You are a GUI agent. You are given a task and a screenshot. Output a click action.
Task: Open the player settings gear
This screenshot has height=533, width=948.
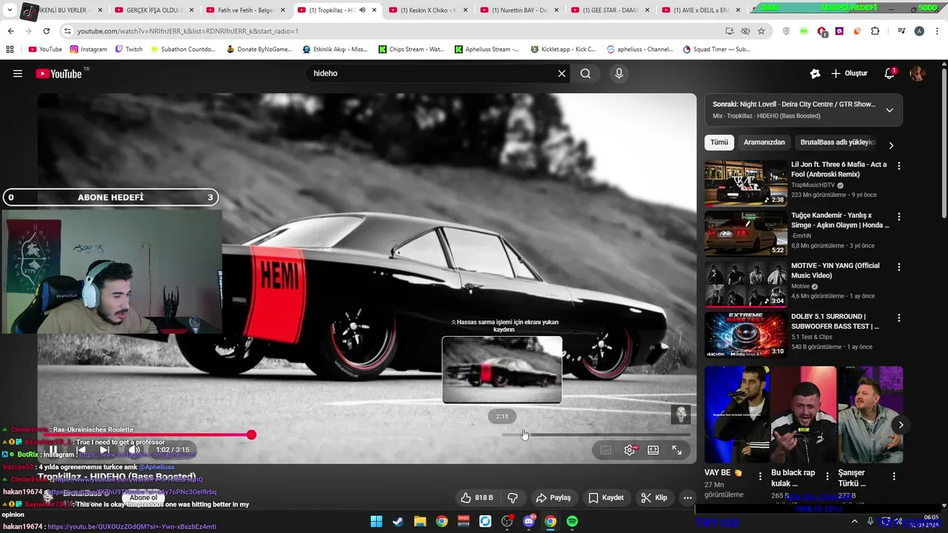[630, 449]
